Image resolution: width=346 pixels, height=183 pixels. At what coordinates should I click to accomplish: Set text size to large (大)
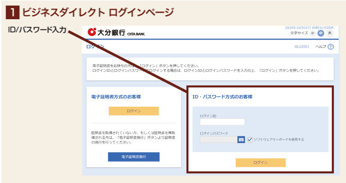point(330,33)
